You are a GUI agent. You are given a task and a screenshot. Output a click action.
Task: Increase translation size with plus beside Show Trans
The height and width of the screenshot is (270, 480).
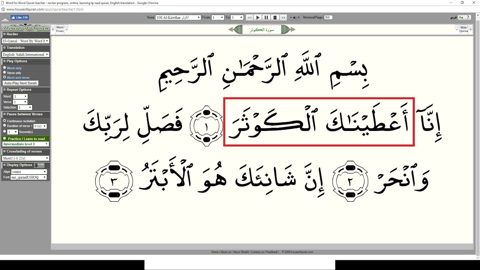coord(53,29)
